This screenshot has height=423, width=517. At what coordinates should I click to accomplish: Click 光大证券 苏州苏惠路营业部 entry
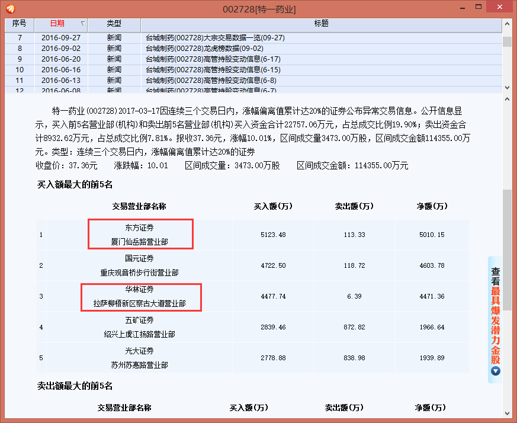pos(140,358)
